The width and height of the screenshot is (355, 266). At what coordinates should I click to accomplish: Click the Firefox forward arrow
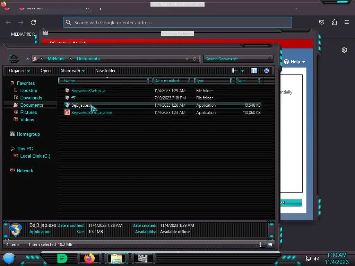(x=21, y=23)
